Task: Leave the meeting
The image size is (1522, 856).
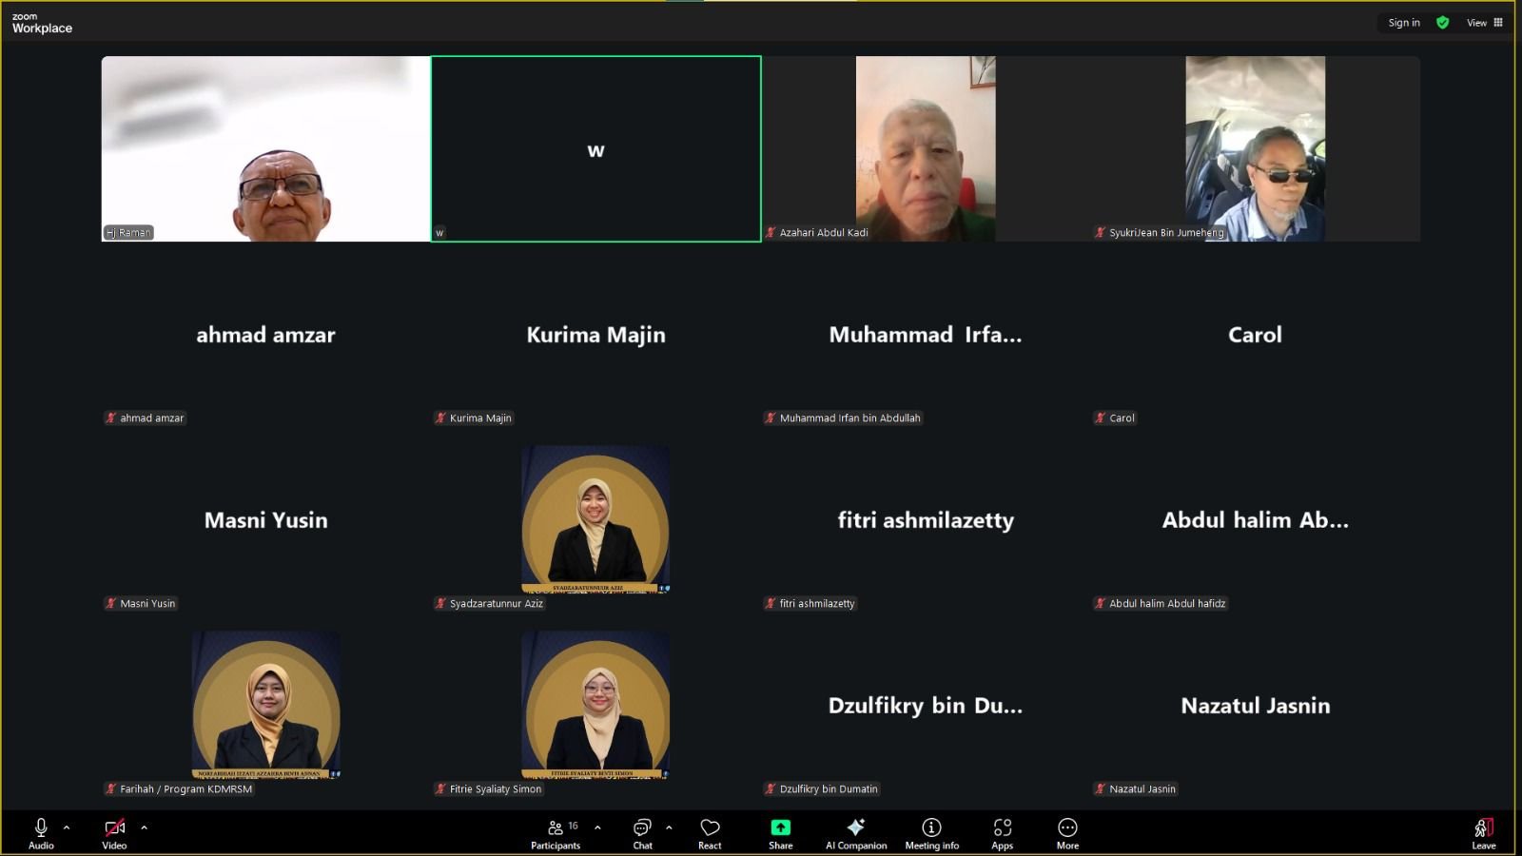Action: [x=1483, y=833]
